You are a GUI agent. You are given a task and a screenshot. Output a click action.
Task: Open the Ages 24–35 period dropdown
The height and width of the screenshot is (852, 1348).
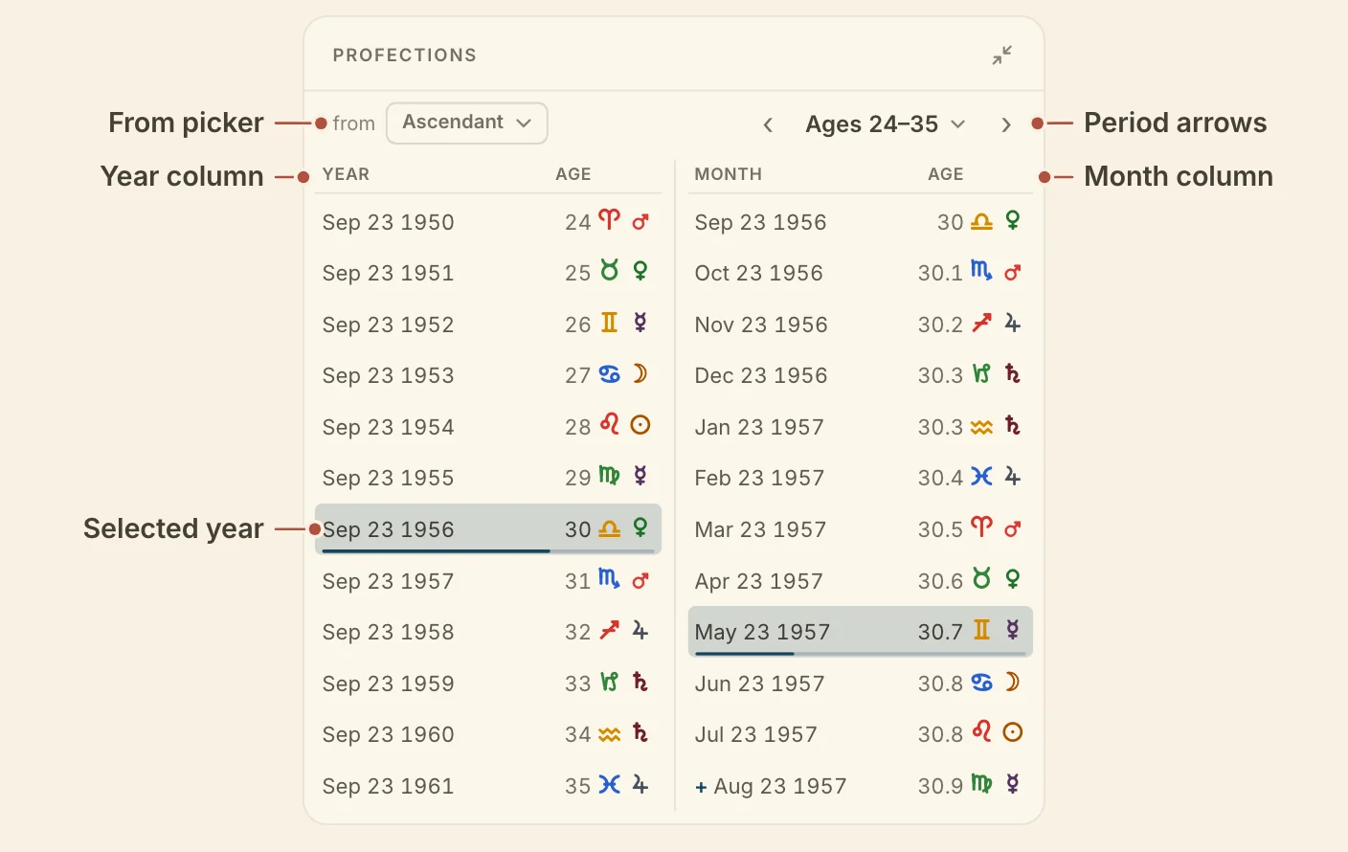[886, 124]
